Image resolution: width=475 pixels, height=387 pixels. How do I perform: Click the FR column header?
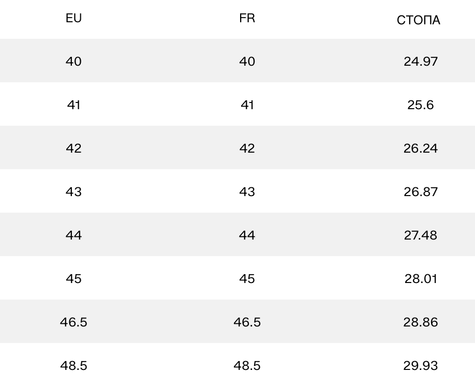click(x=247, y=19)
